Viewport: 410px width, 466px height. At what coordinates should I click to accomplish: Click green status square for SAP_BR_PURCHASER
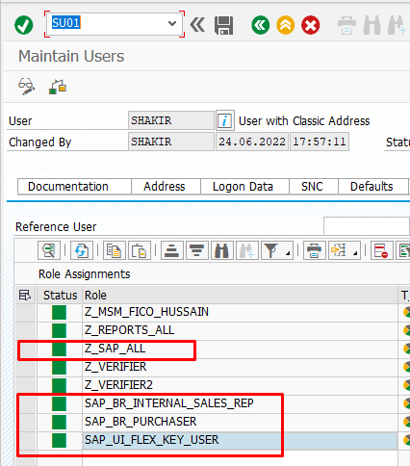coord(59,422)
